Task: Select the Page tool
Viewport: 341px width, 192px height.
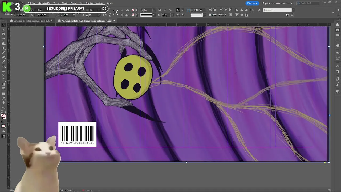Action: point(3,34)
